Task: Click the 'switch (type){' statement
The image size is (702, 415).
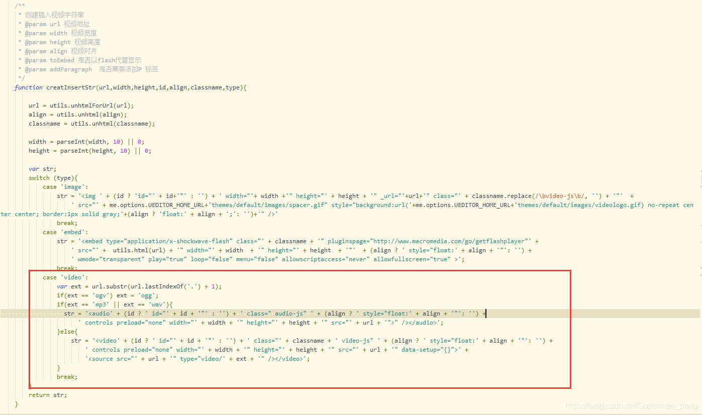Action: 53,178
